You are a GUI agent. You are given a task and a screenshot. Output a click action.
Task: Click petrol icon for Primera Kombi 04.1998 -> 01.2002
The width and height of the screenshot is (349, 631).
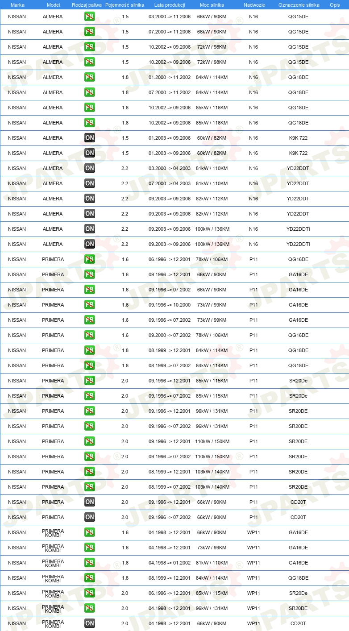coord(90,563)
